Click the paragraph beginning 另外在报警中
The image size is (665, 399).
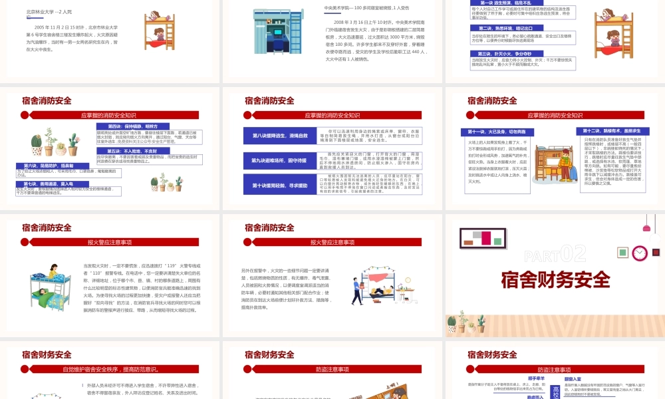point(286,289)
